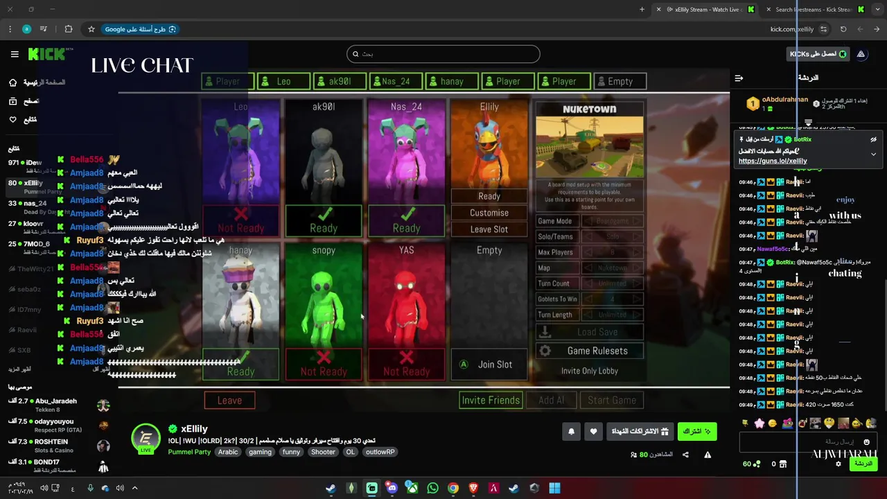Open Discord from taskbar
This screenshot has width=887, height=499.
click(392, 488)
